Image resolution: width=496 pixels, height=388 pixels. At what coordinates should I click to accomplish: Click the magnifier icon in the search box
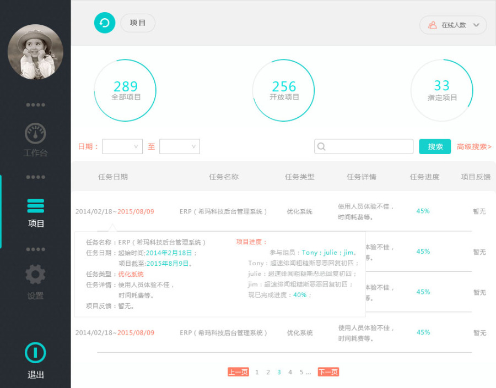[x=321, y=146]
